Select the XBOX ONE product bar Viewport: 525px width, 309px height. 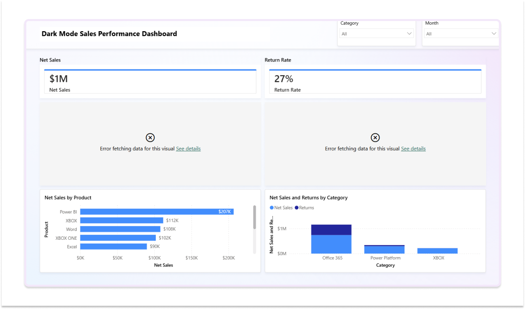click(118, 238)
